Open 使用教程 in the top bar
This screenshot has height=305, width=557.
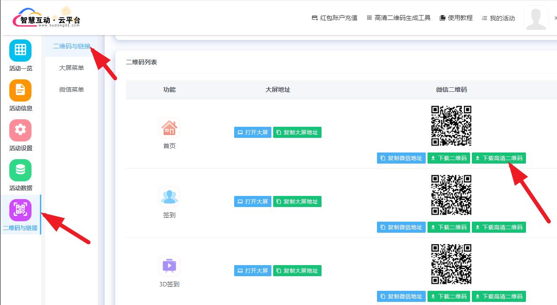click(x=456, y=18)
